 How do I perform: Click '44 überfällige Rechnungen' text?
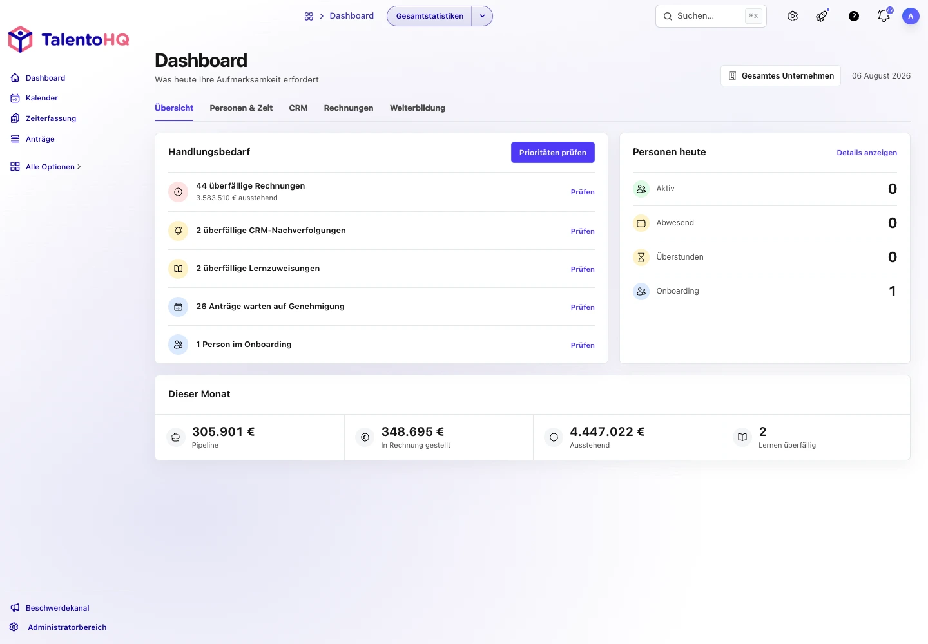click(250, 186)
